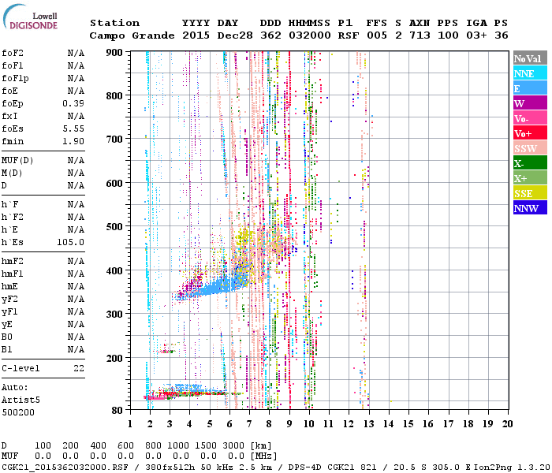Select the W purple legend swatch
Screen dimensions: 552x473
[530, 103]
